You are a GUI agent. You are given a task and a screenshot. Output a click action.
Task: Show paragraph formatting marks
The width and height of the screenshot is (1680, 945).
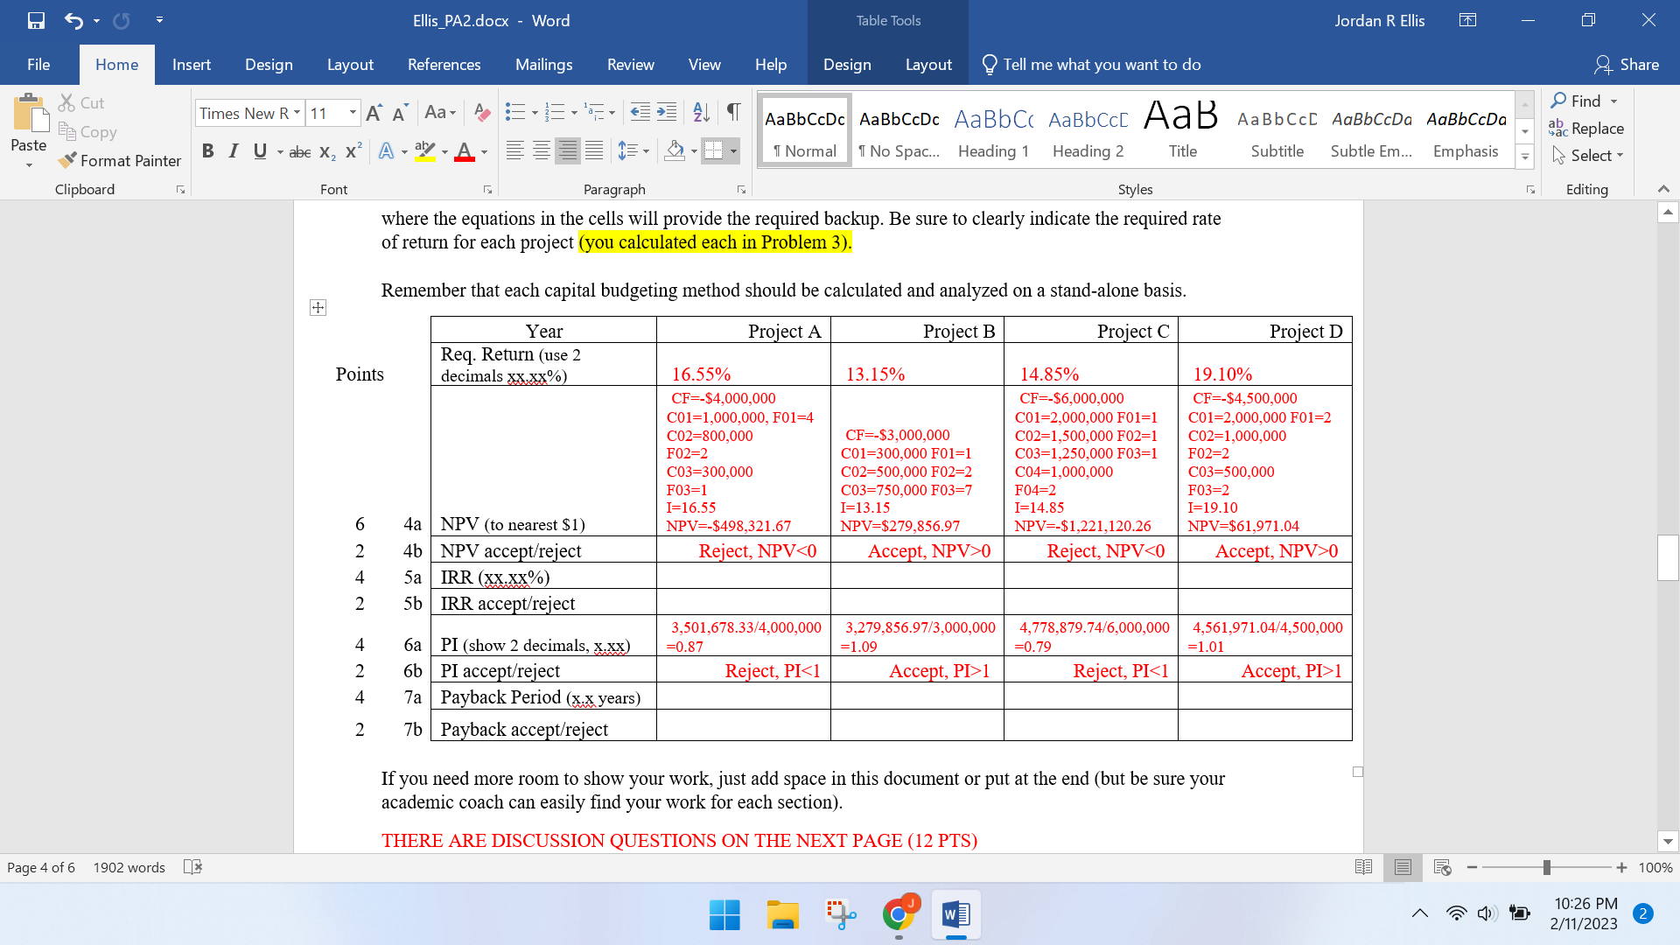[732, 113]
